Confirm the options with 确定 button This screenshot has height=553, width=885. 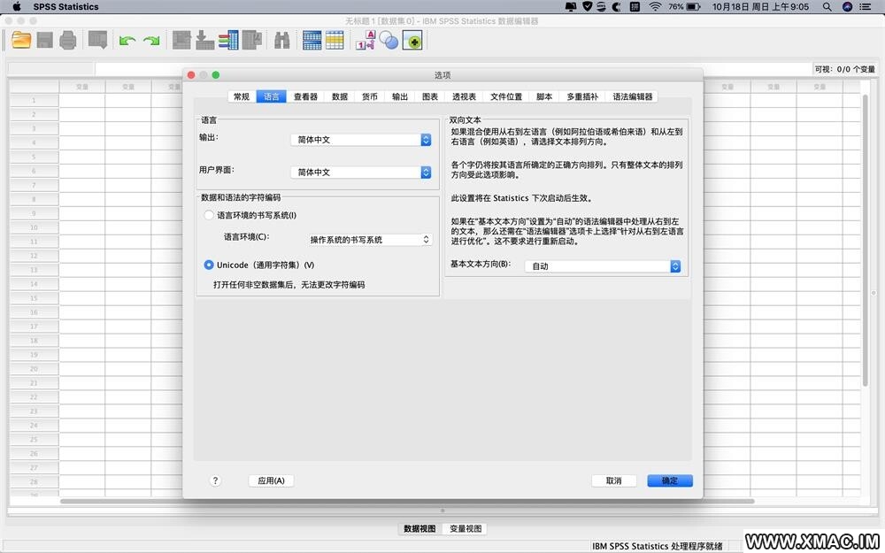669,480
